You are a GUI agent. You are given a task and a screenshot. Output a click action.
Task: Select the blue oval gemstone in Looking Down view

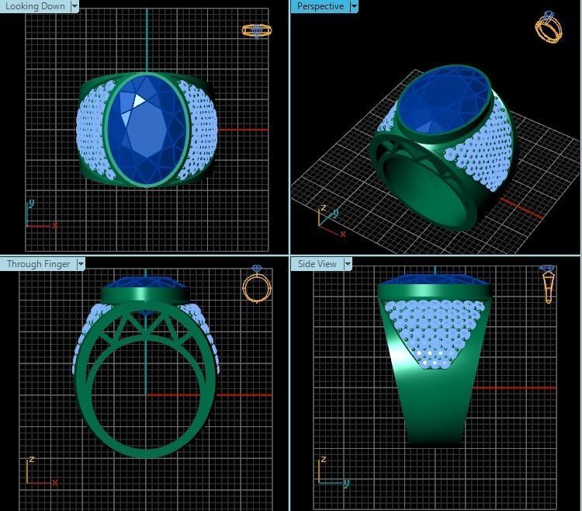[x=147, y=130]
